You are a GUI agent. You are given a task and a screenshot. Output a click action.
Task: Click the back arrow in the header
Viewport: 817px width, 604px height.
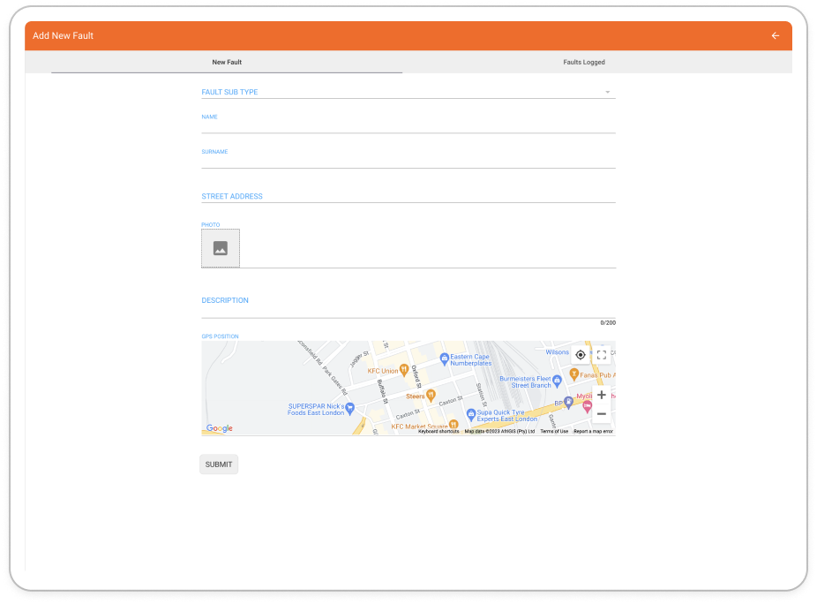coord(776,36)
